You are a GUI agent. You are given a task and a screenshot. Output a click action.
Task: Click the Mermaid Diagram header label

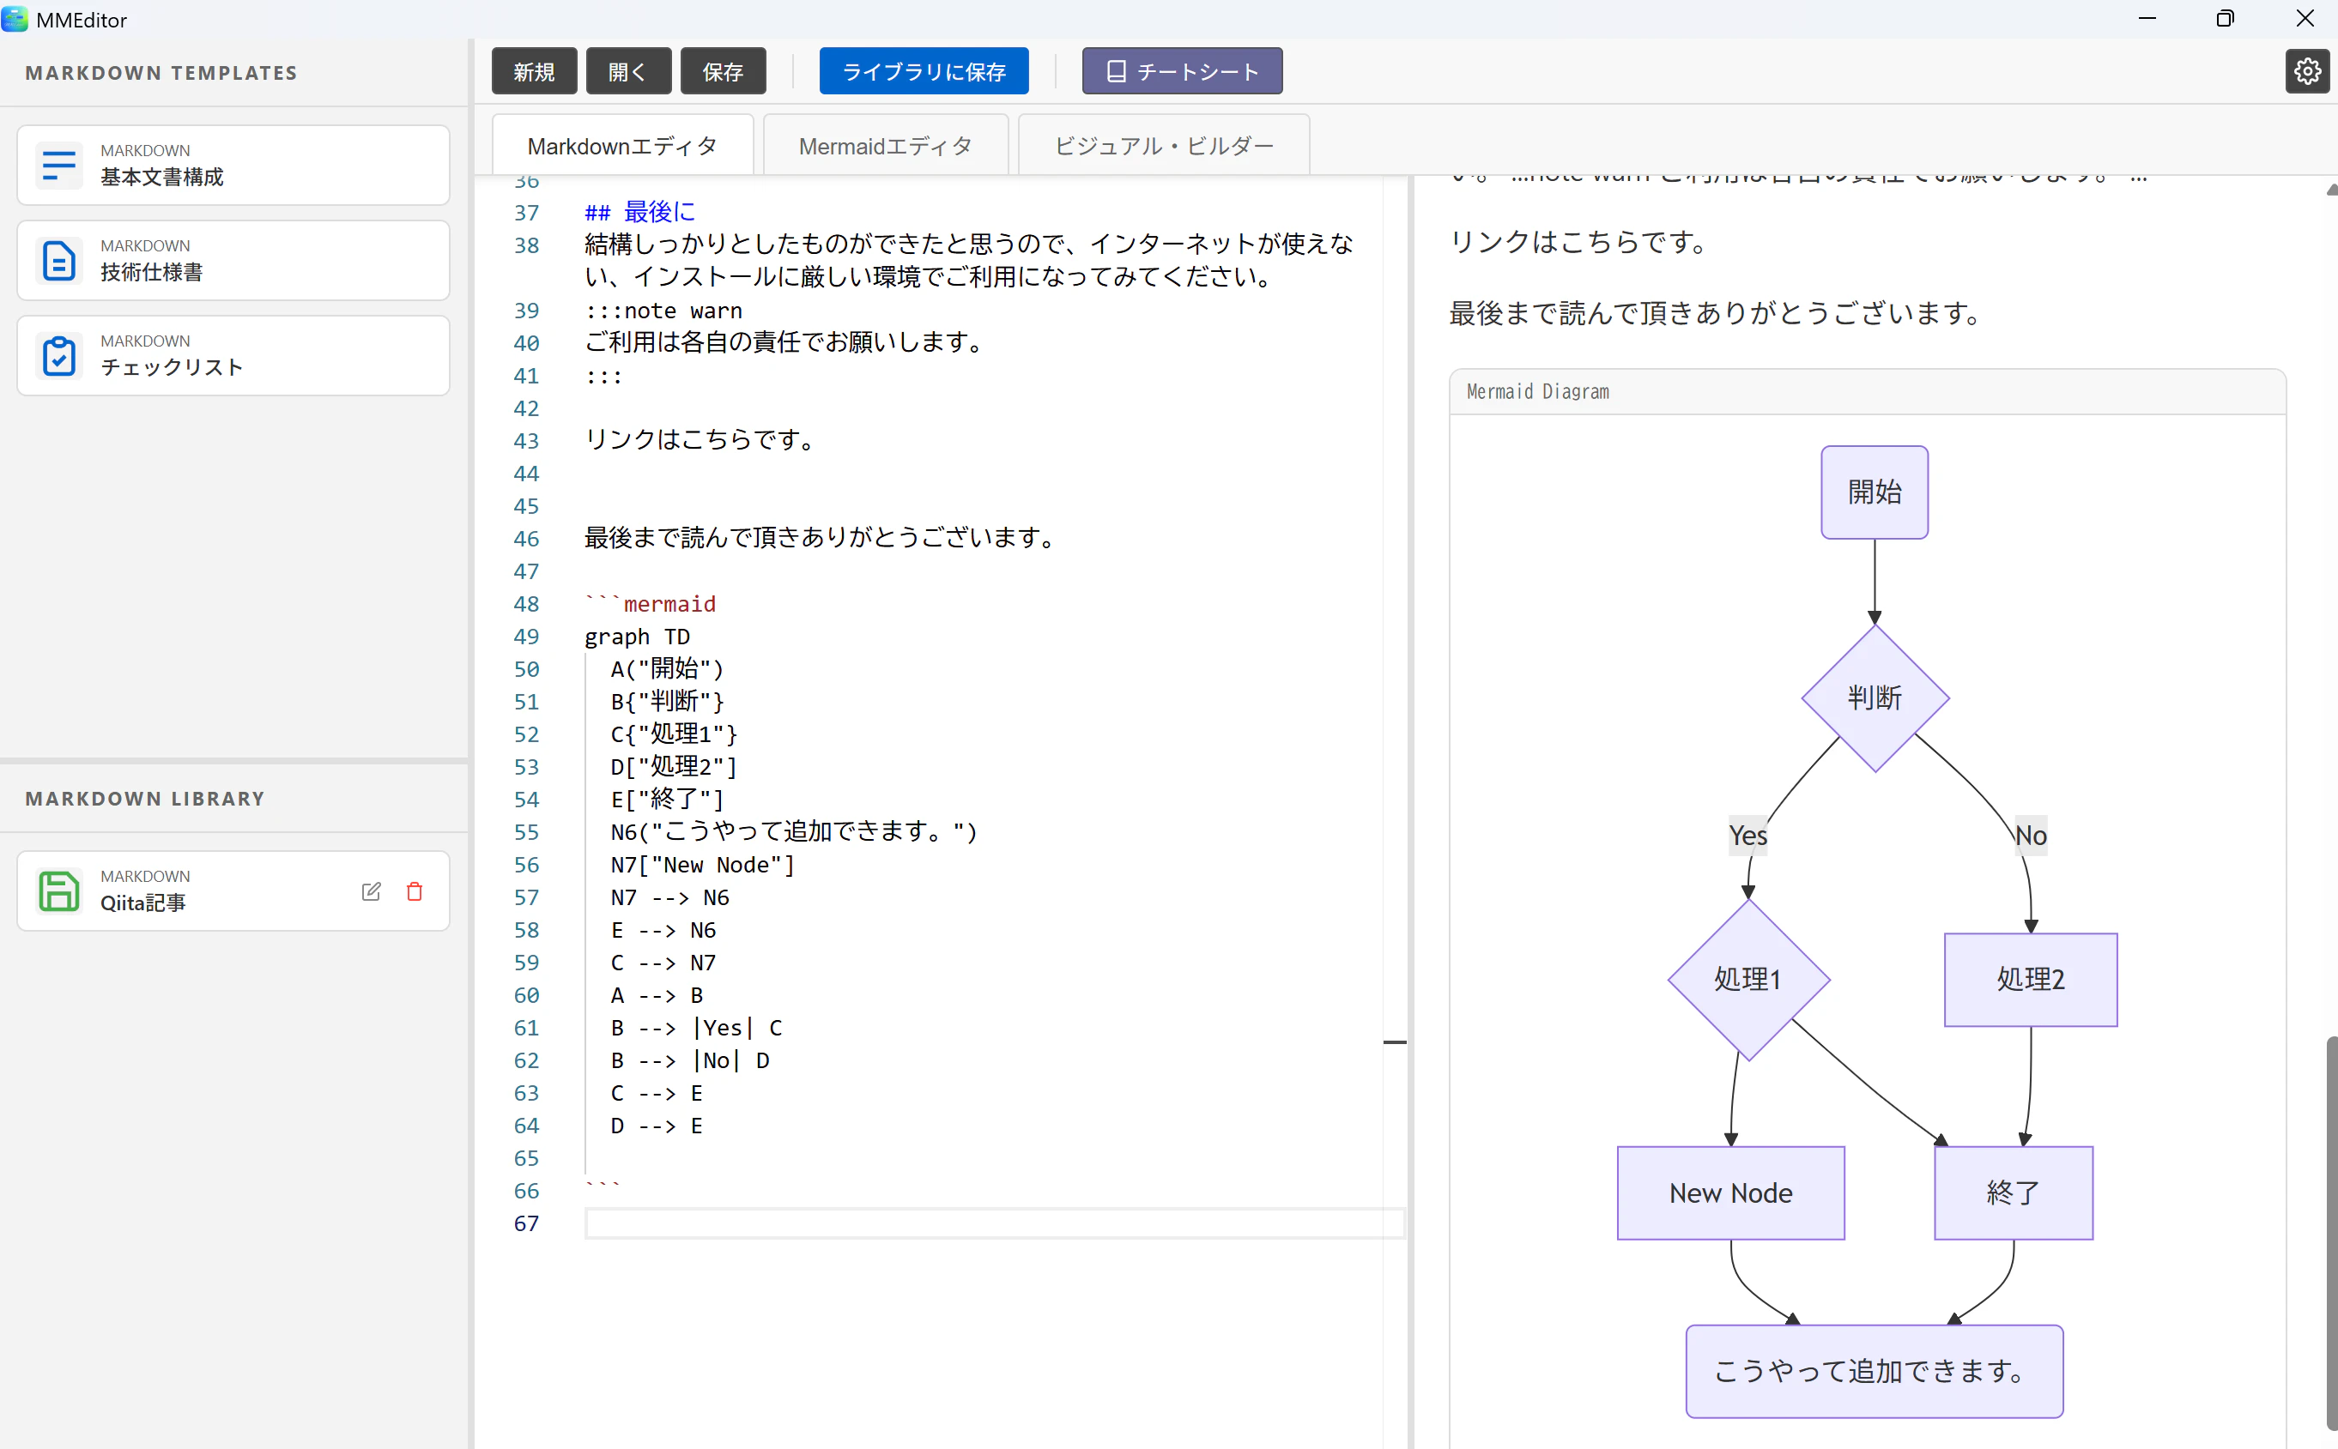point(1537,391)
